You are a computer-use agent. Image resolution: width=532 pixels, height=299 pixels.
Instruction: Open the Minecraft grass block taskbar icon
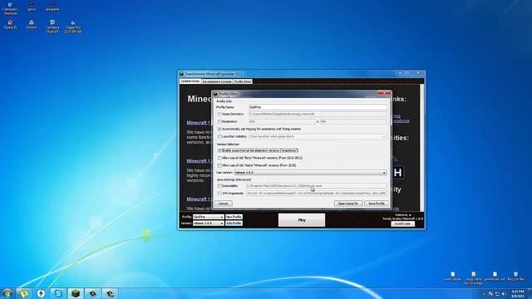[76, 293]
